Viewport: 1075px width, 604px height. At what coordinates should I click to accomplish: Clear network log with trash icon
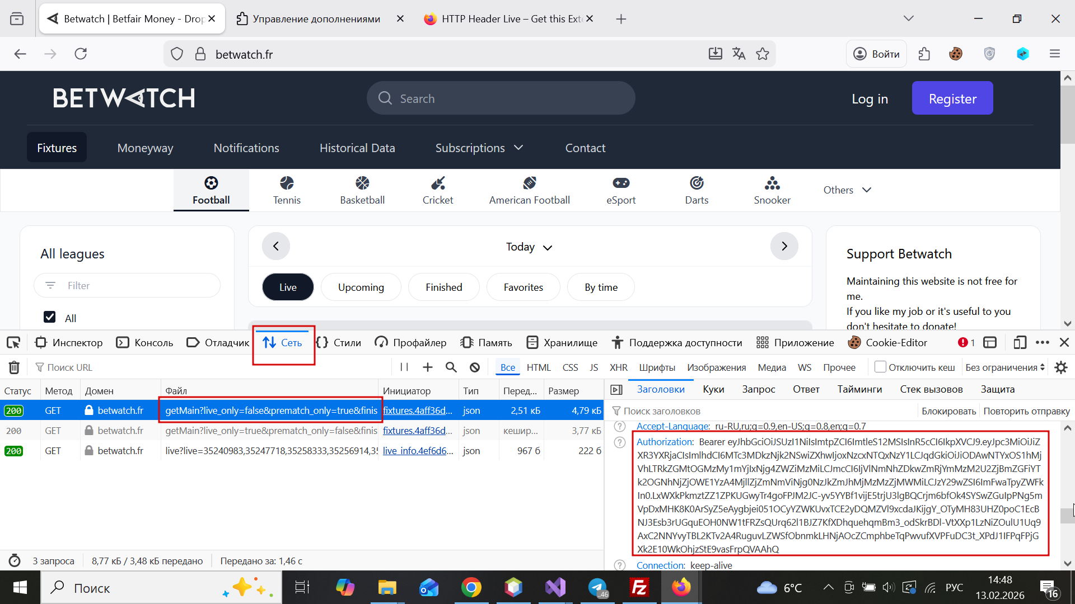(14, 367)
